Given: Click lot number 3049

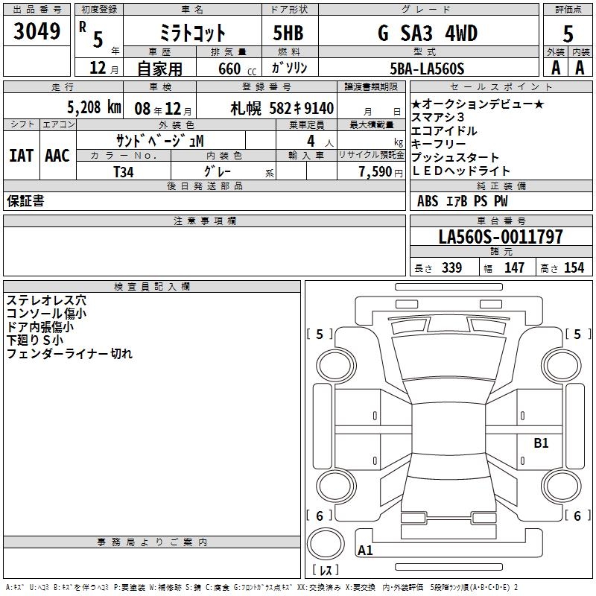Looking at the screenshot, I should (x=37, y=31).
